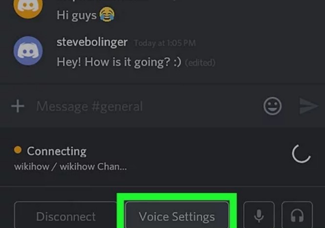
Task: Click the Today at 1:05 PM timestamp
Action: (165, 43)
